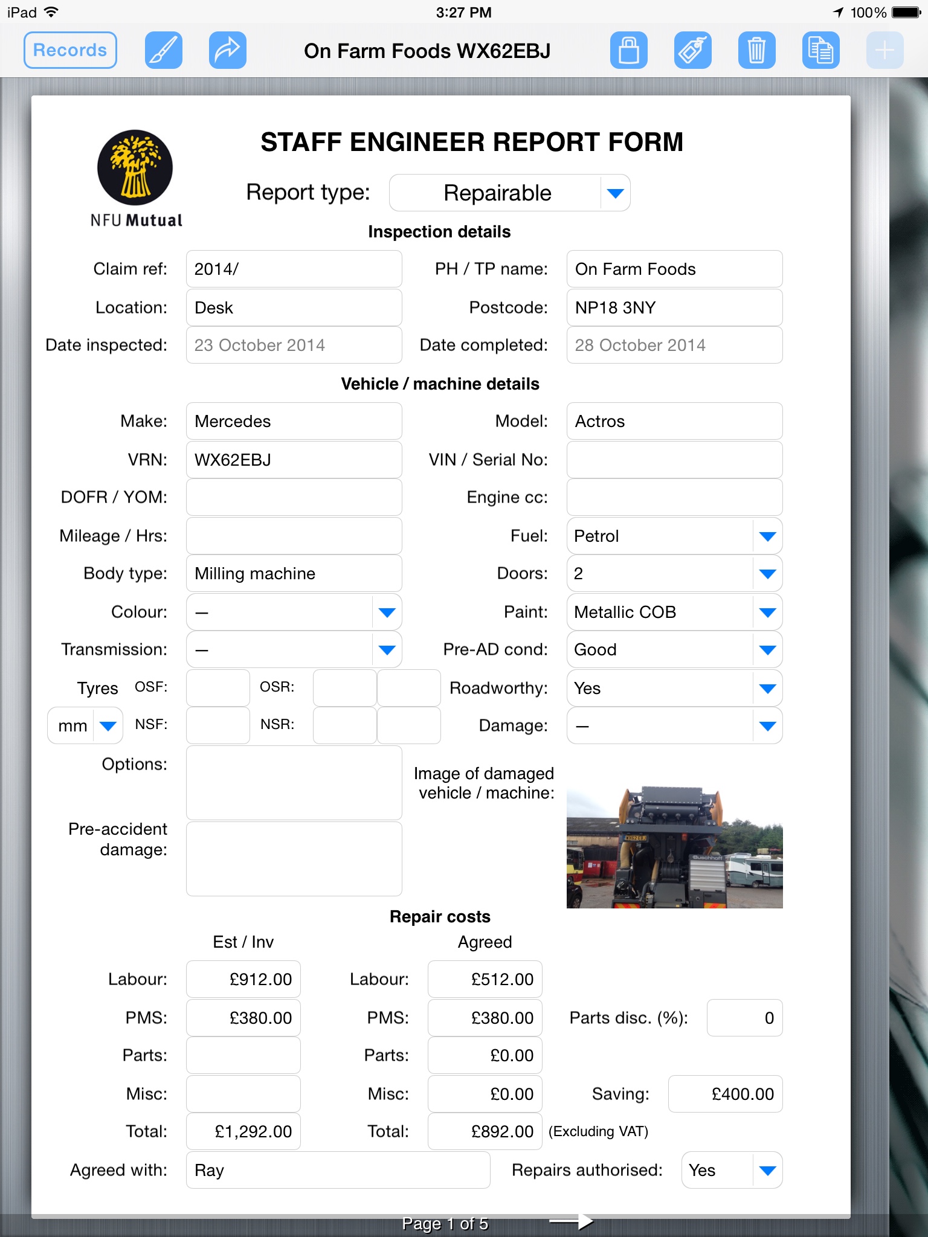Tap the Options text area
928x1237 pixels.
coord(294,783)
